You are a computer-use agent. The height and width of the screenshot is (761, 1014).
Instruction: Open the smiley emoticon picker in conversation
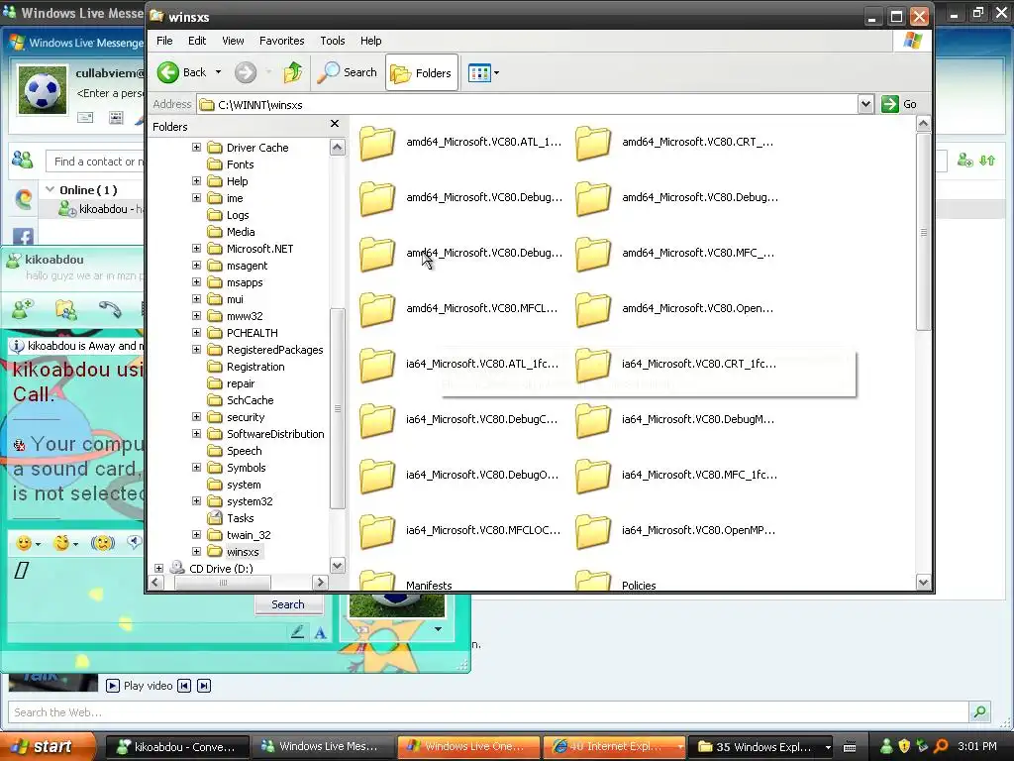coord(24,543)
